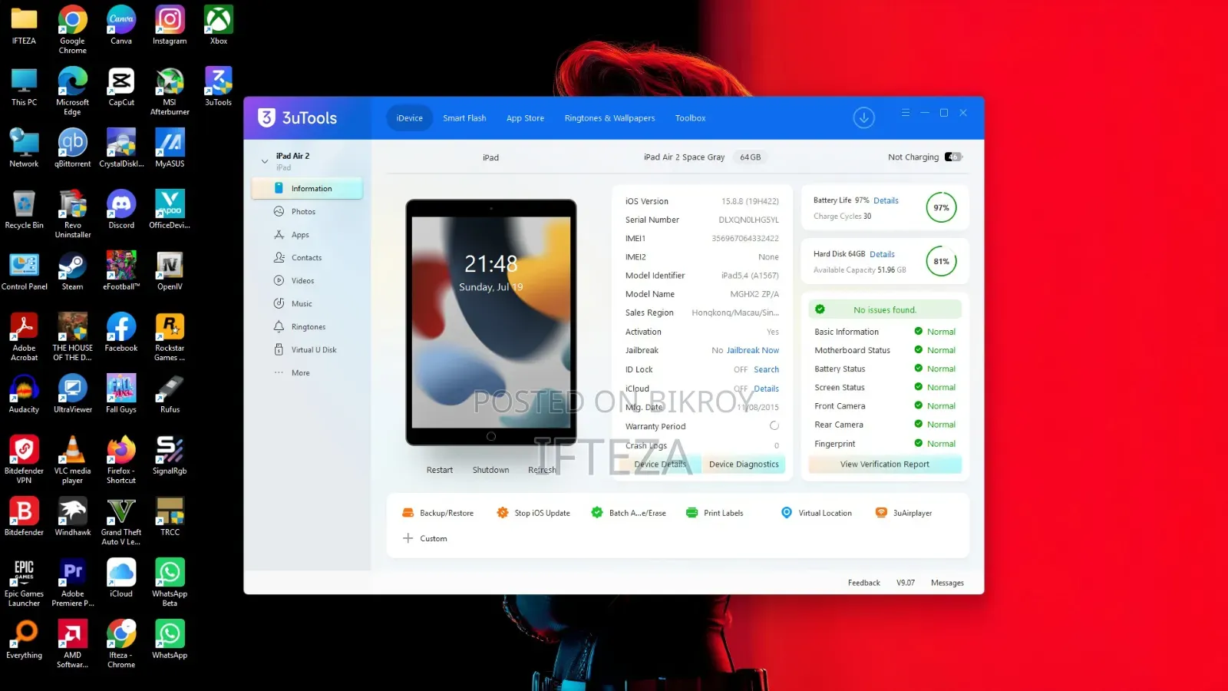The image size is (1228, 691).
Task: Launch Stop iOS Update tool
Action: (533, 513)
